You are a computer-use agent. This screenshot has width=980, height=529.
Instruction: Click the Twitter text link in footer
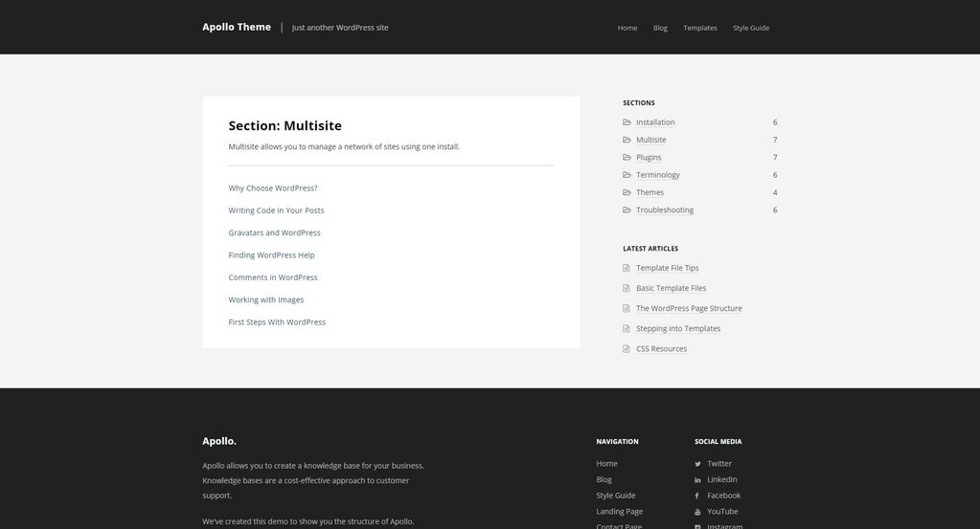pos(719,464)
